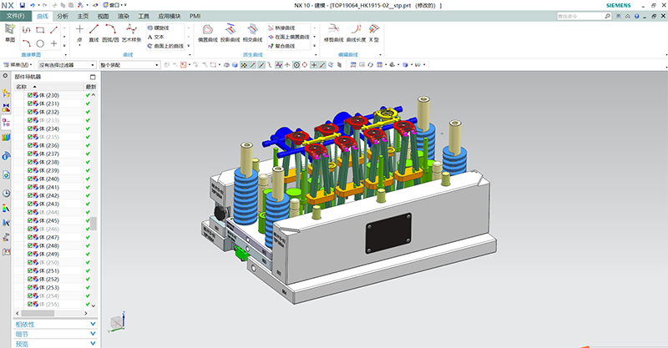This screenshot has width=668, height=348.
Task: Click the Undo arrow icon
Action: coord(33,5)
